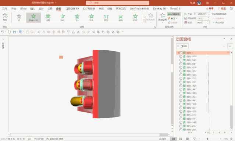The height and width of the screenshot is (141, 235).
Task: Start slideshow from status bar icon
Action: tap(195, 139)
